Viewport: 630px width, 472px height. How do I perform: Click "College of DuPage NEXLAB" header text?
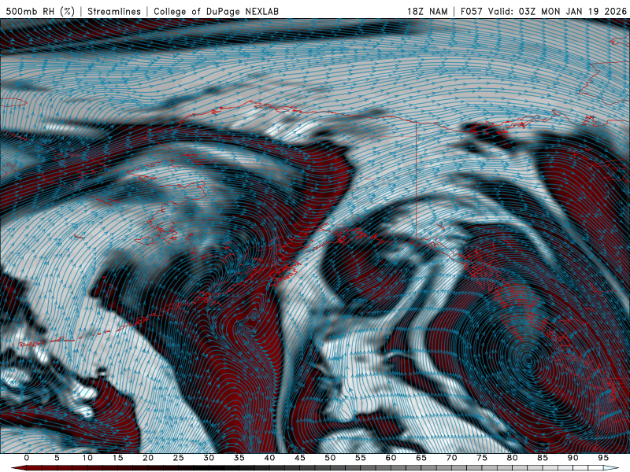coord(216,11)
